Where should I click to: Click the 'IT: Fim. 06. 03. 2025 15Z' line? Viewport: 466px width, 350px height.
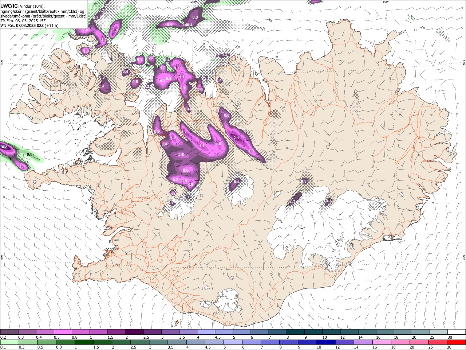point(23,21)
